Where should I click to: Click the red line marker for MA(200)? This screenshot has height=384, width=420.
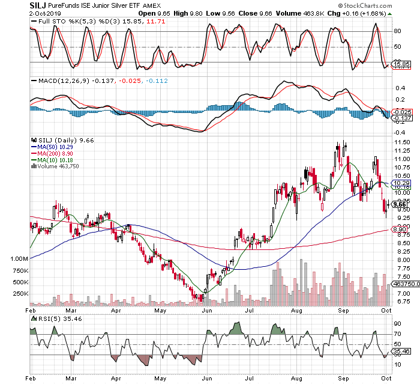pos(34,153)
